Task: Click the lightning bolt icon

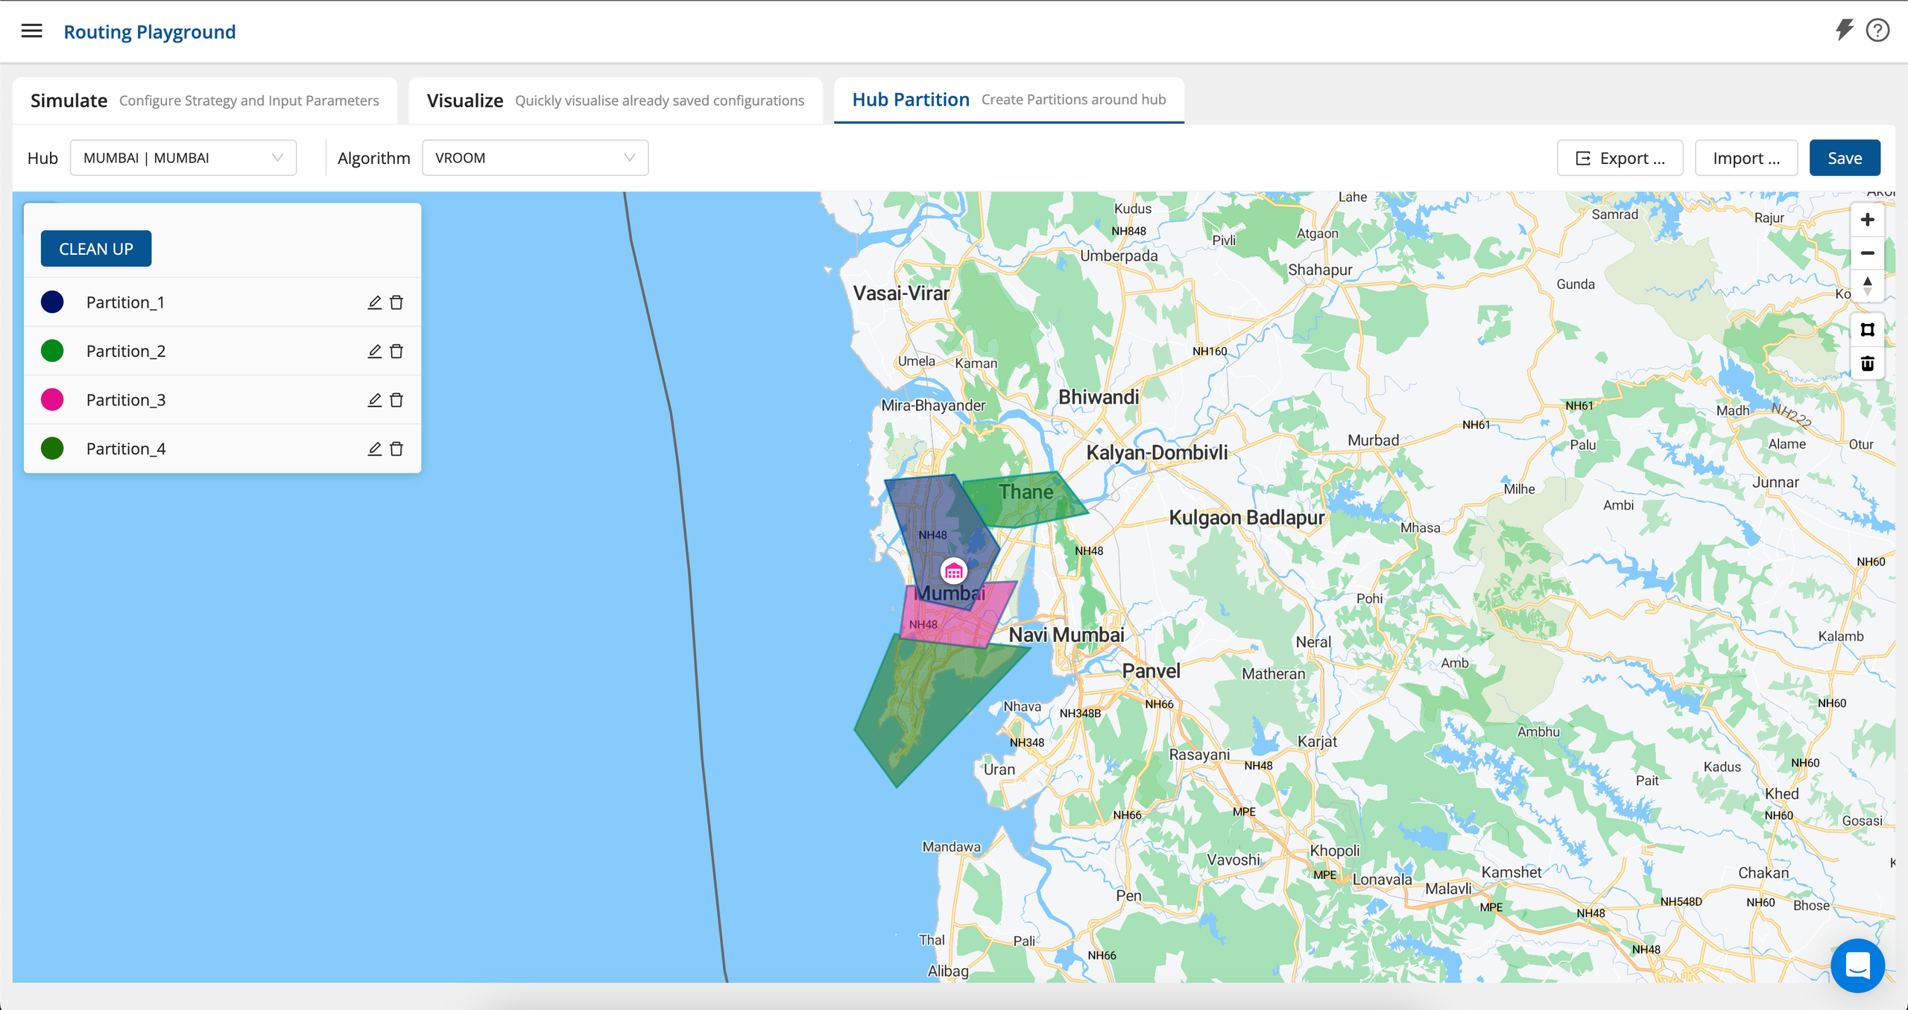Action: coord(1844,30)
